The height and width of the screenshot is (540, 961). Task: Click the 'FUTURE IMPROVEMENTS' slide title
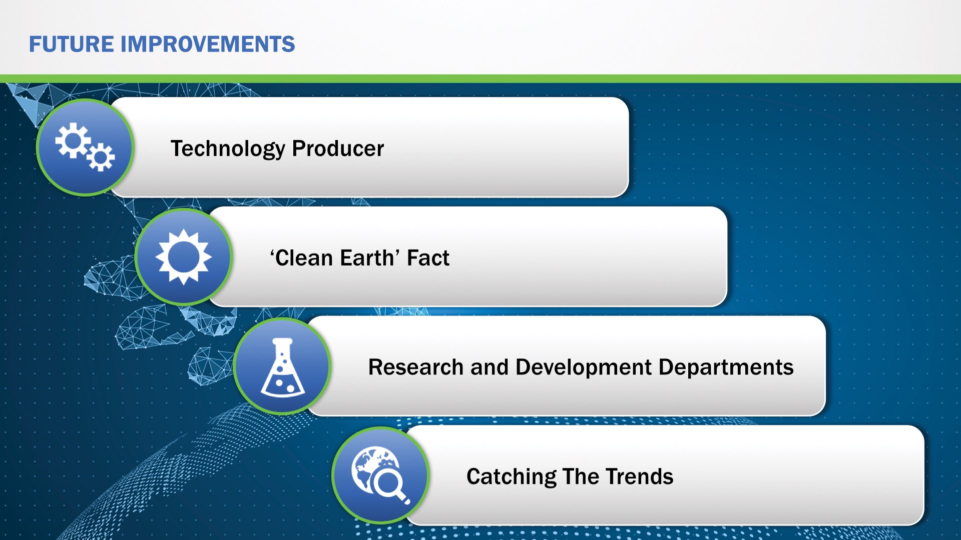(162, 44)
